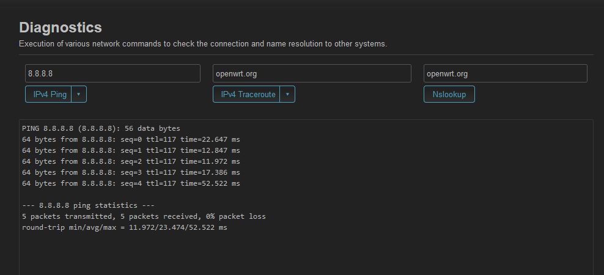The height and width of the screenshot is (275, 604).
Task: Click the seq=0 ping reply line
Action: [131, 139]
